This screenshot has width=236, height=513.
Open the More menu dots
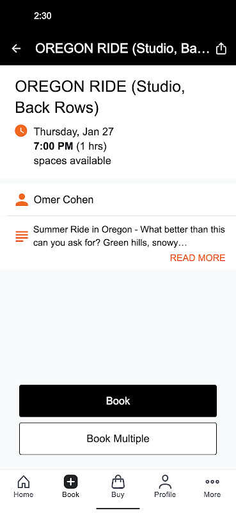click(212, 486)
